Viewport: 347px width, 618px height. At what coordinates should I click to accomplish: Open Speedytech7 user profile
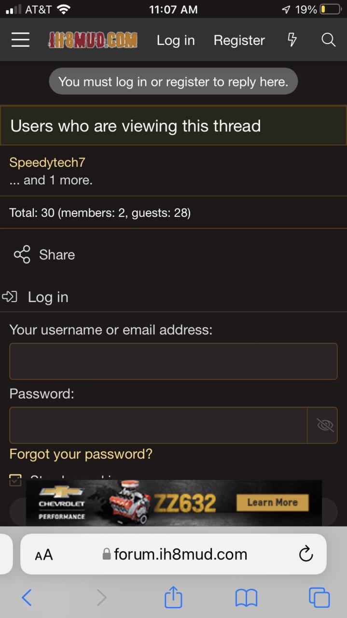(47, 162)
